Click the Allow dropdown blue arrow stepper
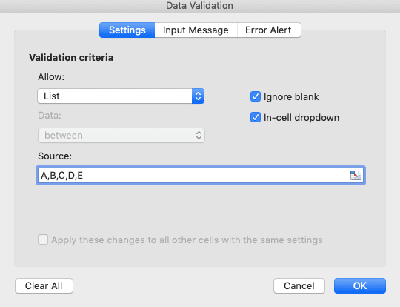Screen dimensions: 400x307 click(x=198, y=96)
